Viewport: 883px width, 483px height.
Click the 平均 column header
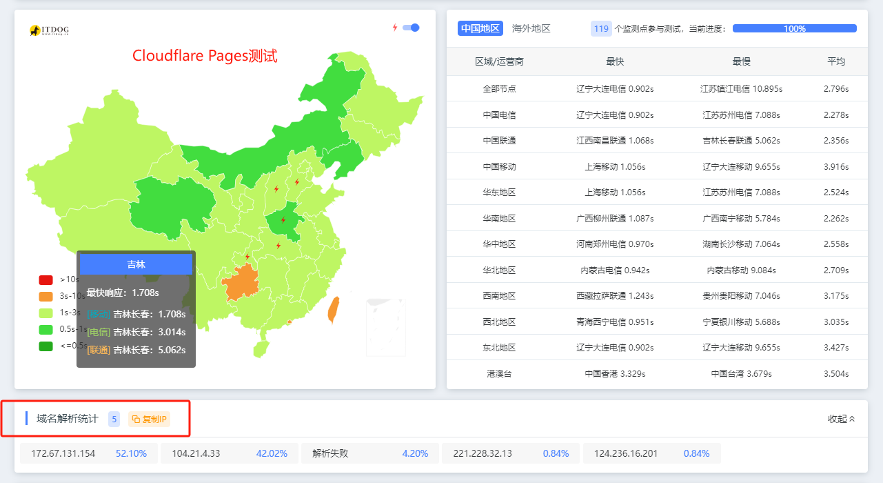[835, 61]
